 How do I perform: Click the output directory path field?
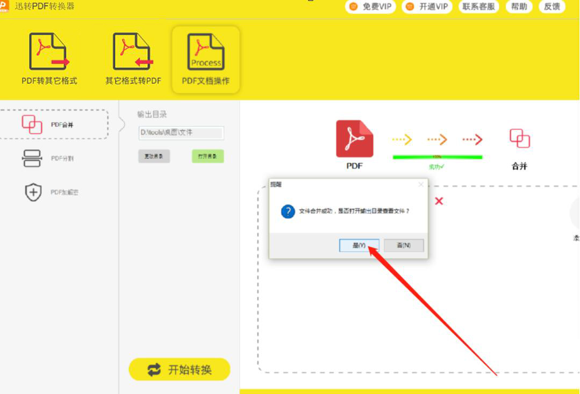pos(181,133)
